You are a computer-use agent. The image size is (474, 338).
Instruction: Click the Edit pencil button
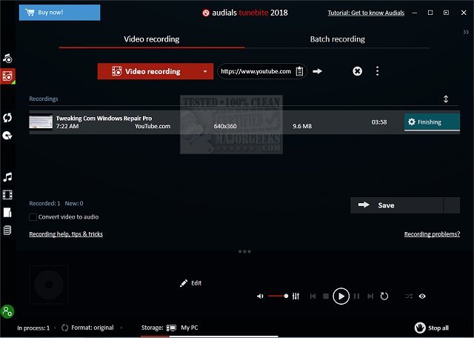191,283
